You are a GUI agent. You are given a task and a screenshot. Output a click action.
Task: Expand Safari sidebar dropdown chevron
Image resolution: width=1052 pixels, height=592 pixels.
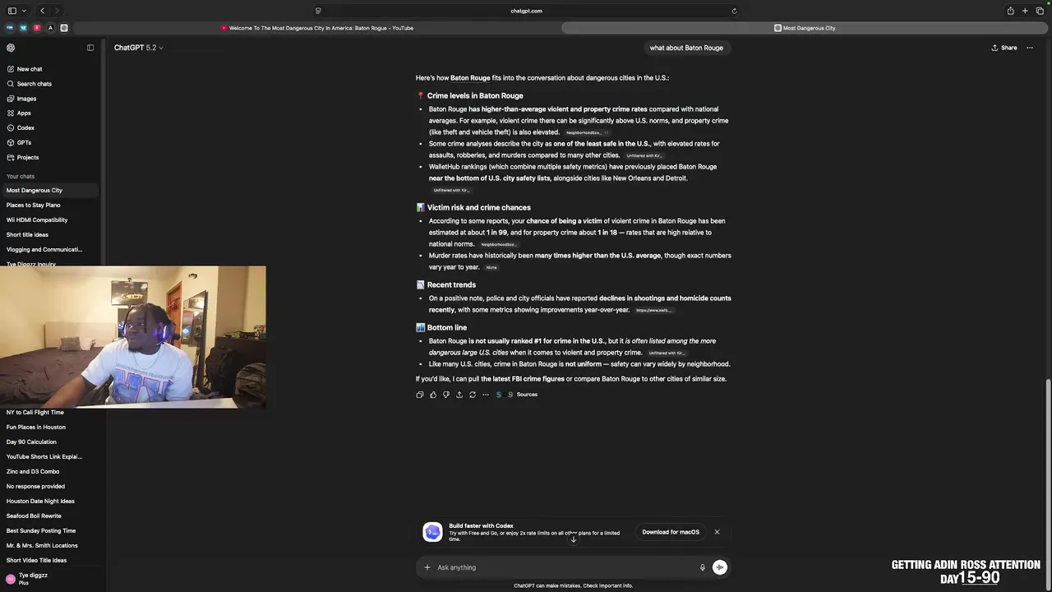(24, 11)
